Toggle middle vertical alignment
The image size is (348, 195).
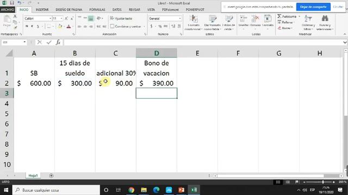(85, 18)
